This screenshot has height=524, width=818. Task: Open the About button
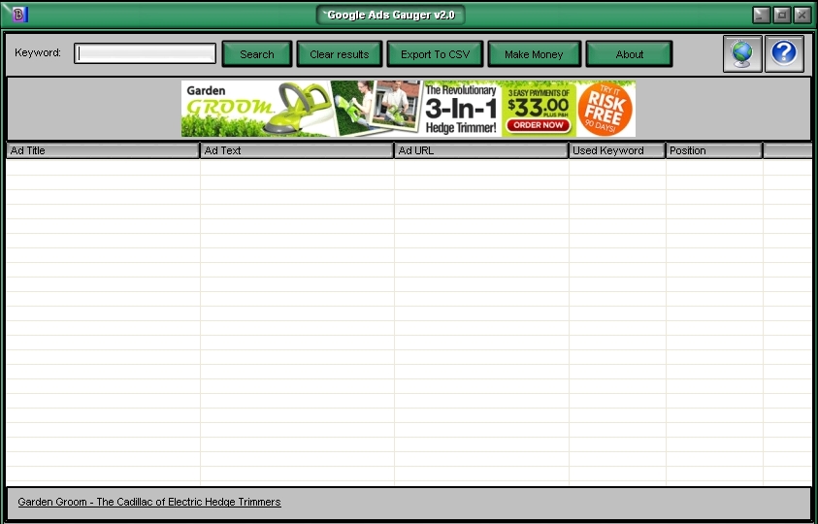[629, 54]
